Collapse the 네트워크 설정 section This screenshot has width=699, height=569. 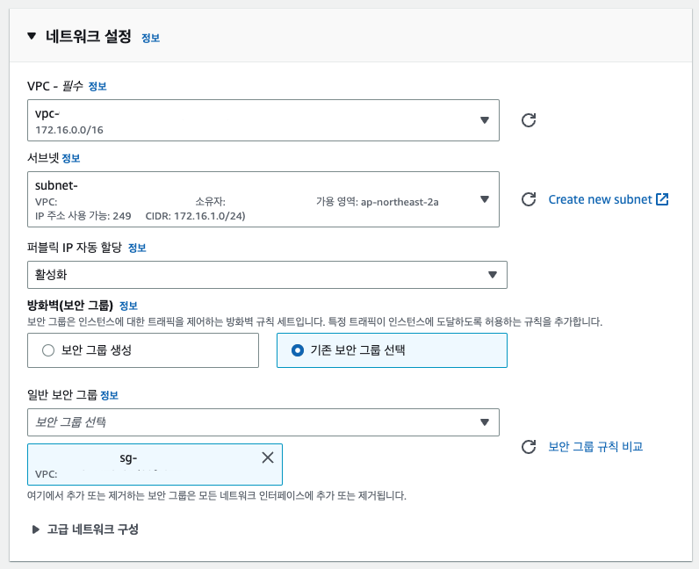(32, 36)
